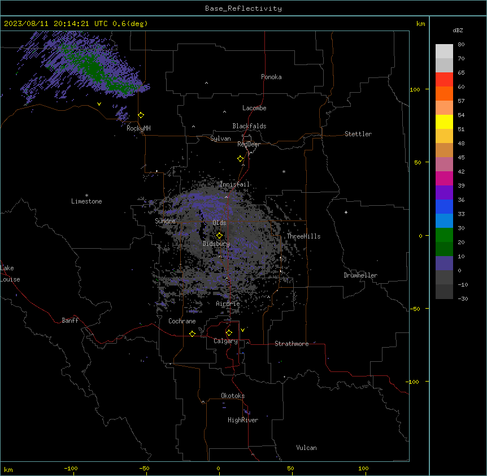Click the Olds city label
This screenshot has height=476, width=487.
click(219, 223)
